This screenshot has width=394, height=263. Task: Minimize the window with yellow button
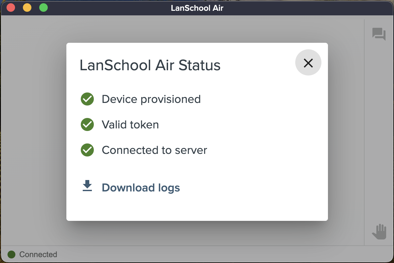pyautogui.click(x=27, y=8)
